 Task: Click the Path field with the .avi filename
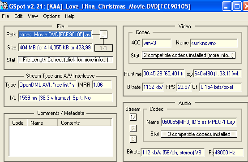tap(55, 35)
